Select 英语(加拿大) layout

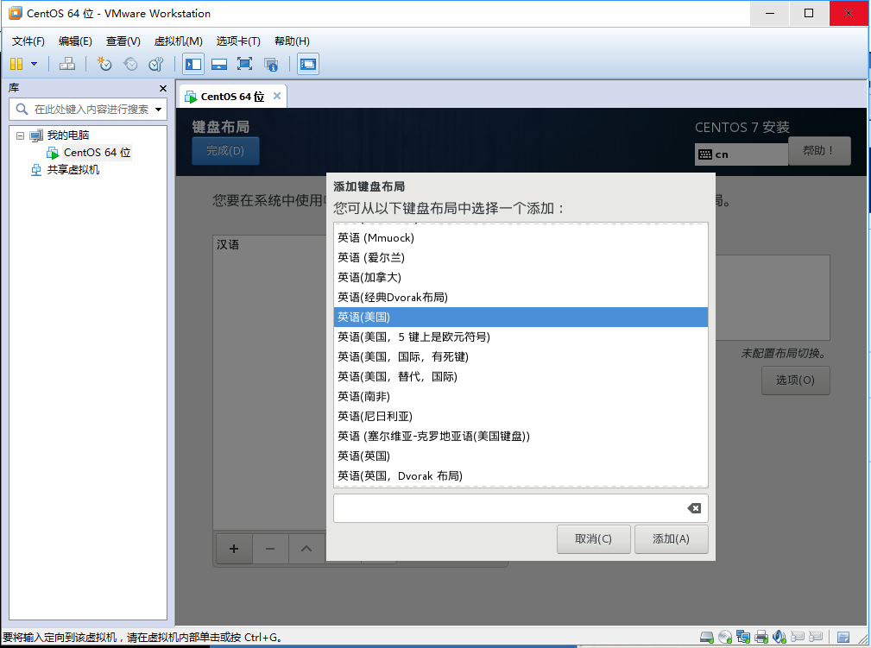[x=521, y=277]
